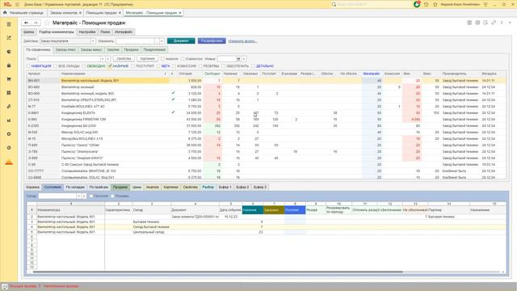The image size is (517, 291).
Task: Click the gear settings icon in left sidebar
Action: [9, 134]
